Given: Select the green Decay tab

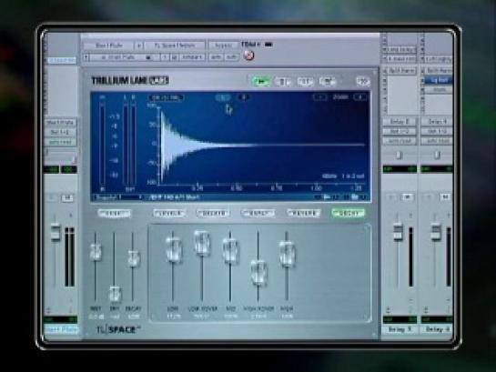Looking at the screenshot, I should pos(348,214).
